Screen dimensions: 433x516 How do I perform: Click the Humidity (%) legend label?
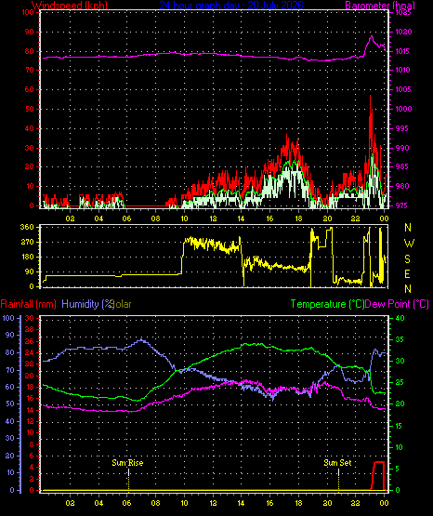pyautogui.click(x=87, y=304)
